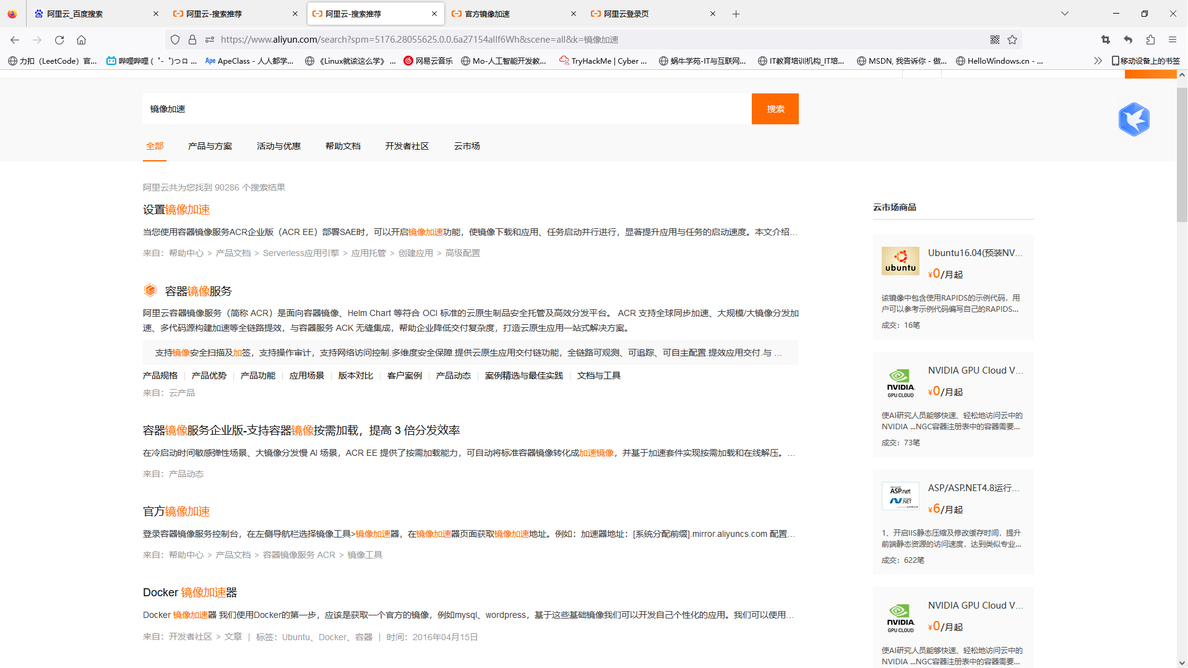Select the 全部 search filter tab
Image resolution: width=1188 pixels, height=668 pixels.
155,146
